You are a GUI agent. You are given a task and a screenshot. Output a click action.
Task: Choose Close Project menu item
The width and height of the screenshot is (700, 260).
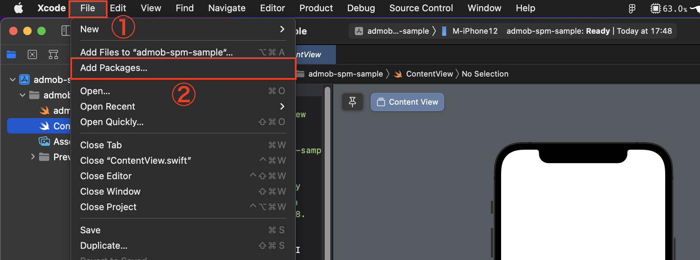(x=183, y=207)
